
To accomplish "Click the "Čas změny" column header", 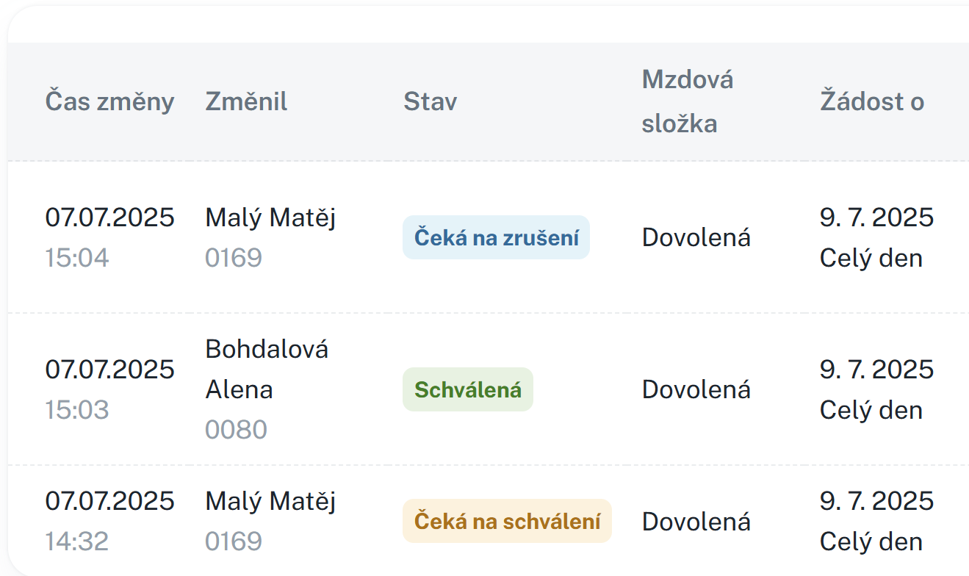I will (x=109, y=101).
